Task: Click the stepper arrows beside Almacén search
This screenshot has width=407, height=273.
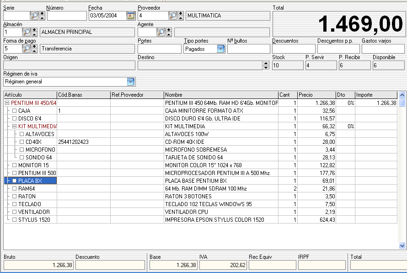Action: (x=35, y=32)
